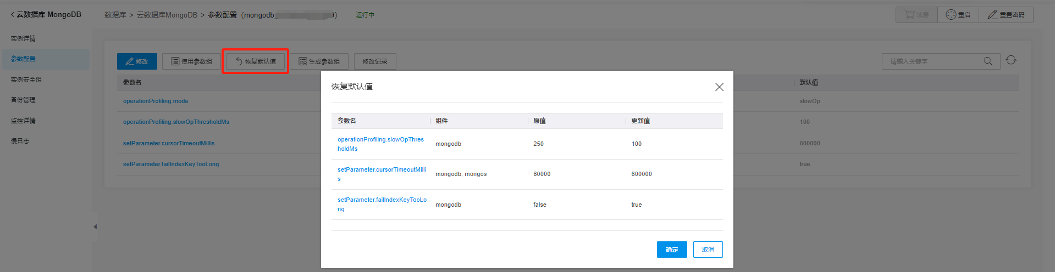Select 监控详情 from the sidebar
Viewport: 1055px width, 272px height.
click(x=23, y=121)
